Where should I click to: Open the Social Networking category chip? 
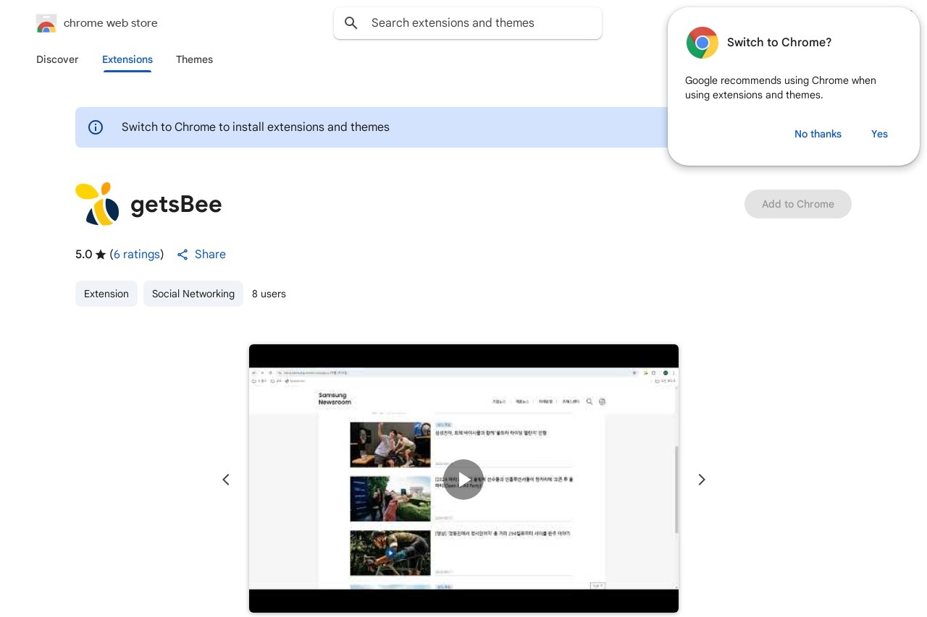click(193, 294)
